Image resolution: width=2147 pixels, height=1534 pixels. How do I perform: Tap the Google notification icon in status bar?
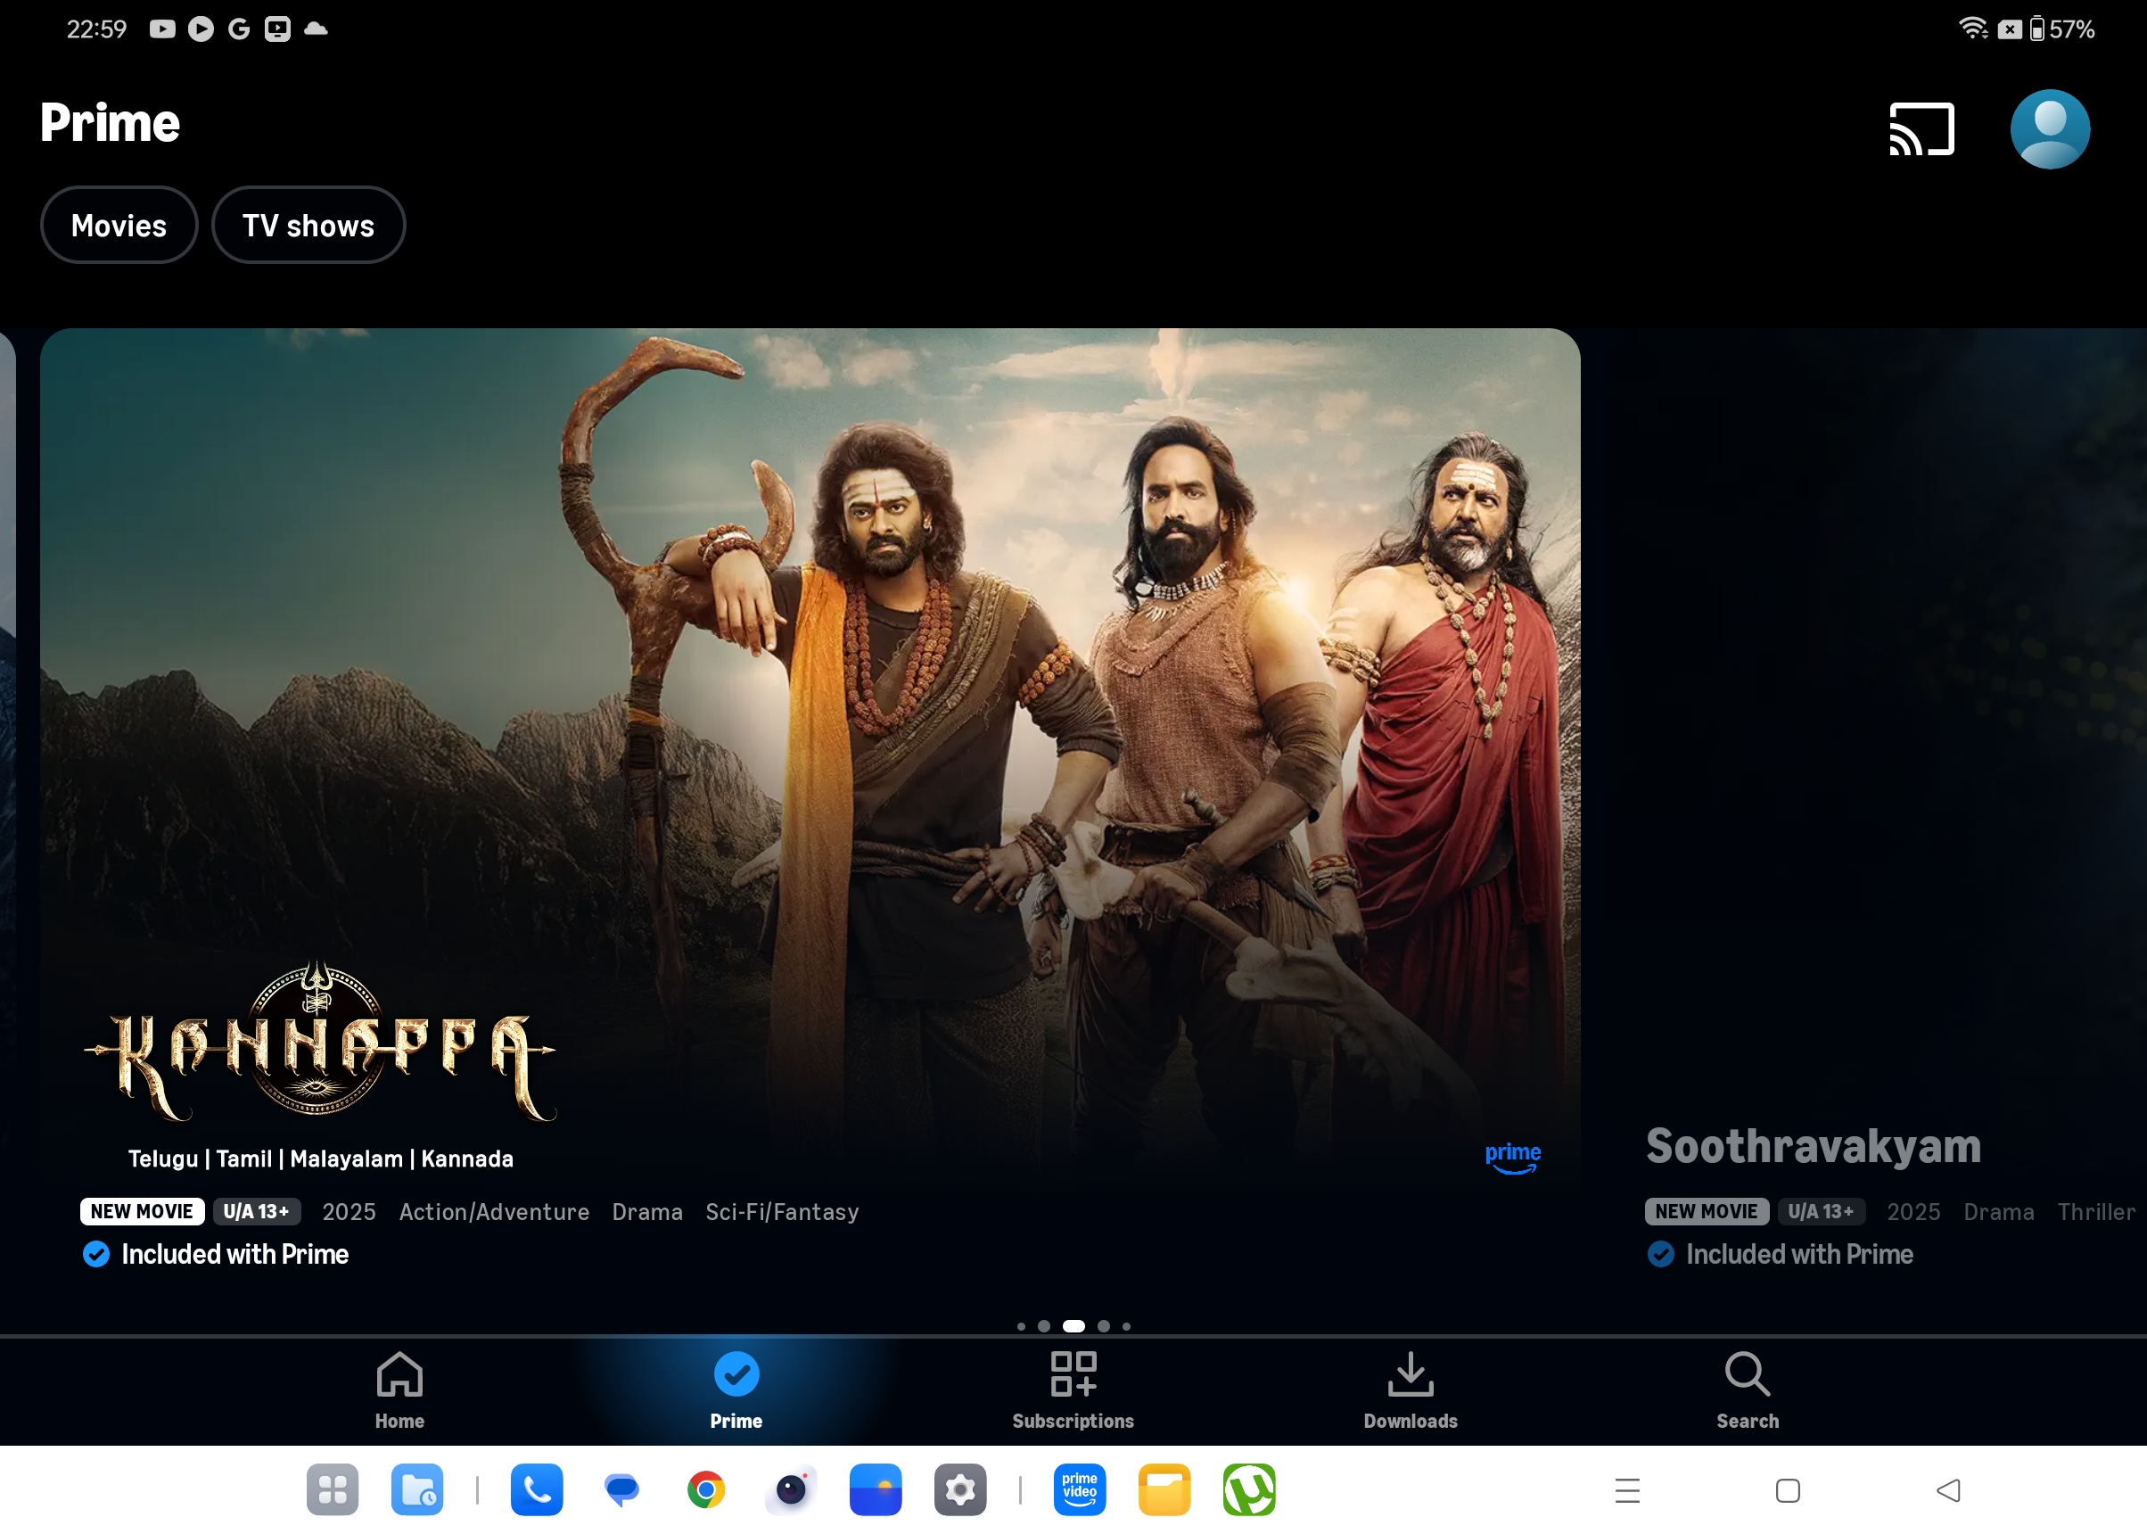tap(239, 29)
